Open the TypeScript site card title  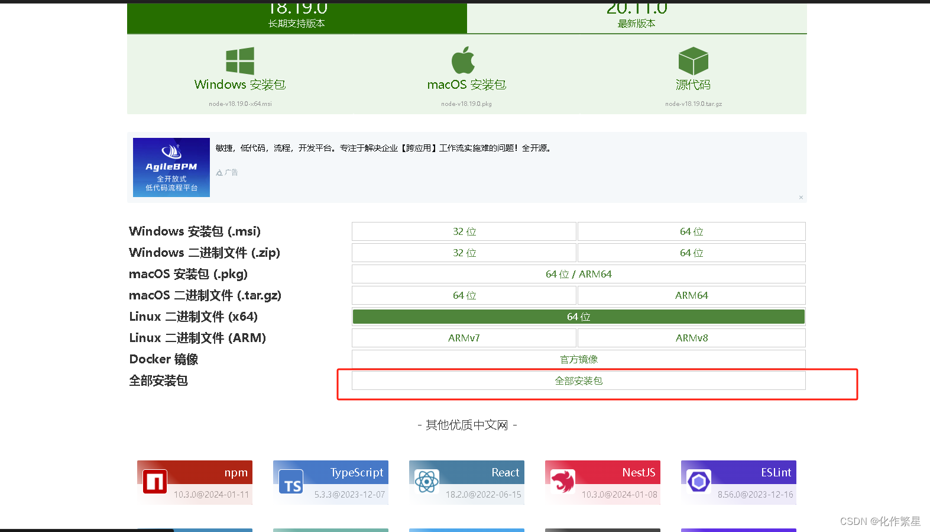pyautogui.click(x=357, y=473)
